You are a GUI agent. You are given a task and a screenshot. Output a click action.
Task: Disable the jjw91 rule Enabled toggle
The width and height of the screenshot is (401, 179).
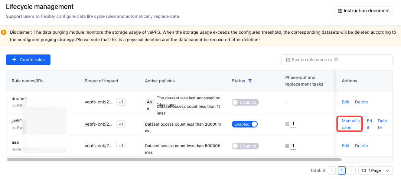click(244, 124)
